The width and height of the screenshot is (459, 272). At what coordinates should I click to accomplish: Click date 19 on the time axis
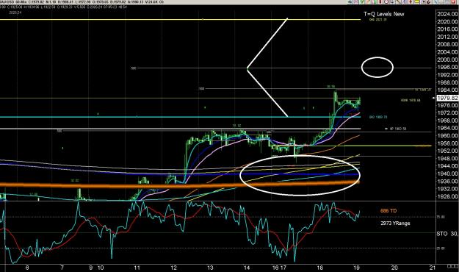356,268
